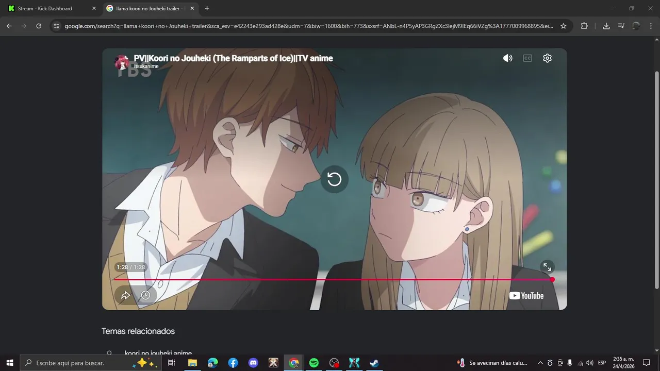Click the Chrome icon in the taskbar
660x371 pixels.
coord(294,363)
